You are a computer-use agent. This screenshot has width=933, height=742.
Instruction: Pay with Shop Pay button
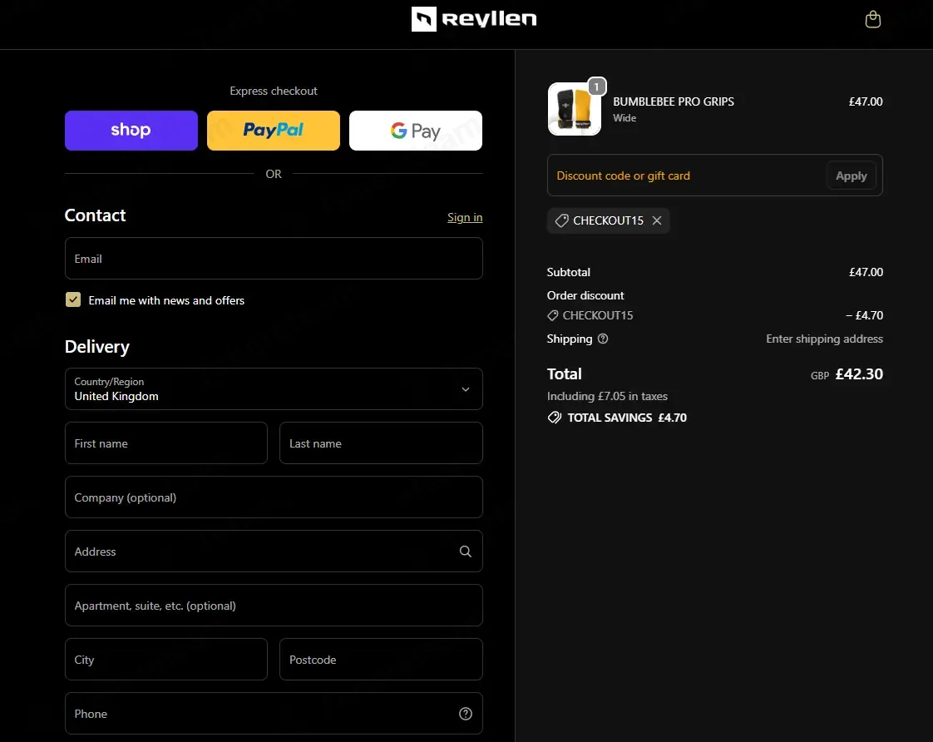(131, 131)
